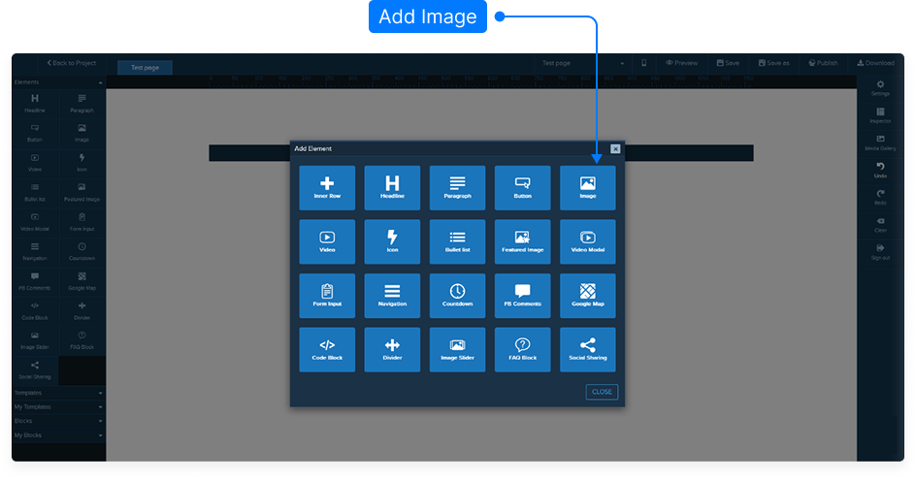Switch to the Test page tab
This screenshot has width=916, height=479.
(x=145, y=68)
